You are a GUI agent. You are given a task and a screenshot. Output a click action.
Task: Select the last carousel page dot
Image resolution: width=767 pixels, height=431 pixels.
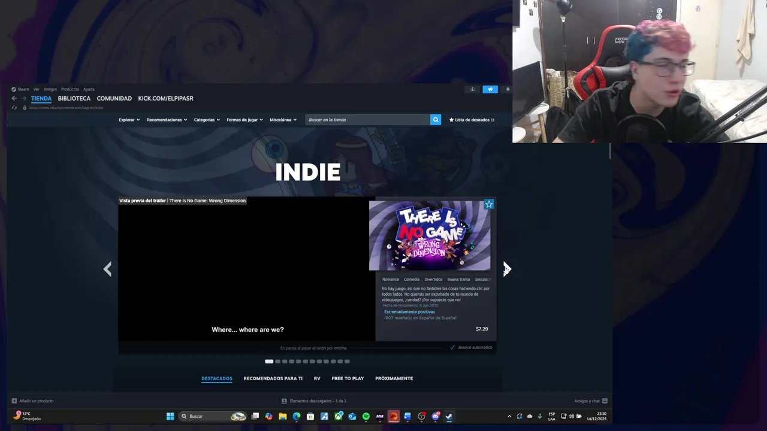(347, 362)
